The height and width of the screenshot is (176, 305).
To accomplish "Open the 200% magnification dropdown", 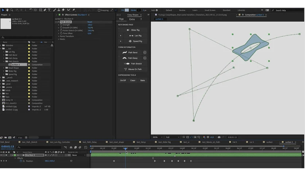I will pos(157,137).
